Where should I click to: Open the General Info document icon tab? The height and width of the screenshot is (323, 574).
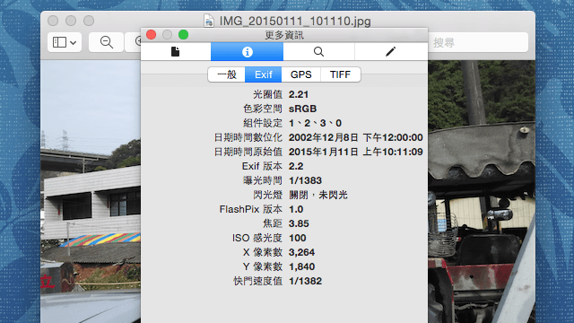coord(176,52)
